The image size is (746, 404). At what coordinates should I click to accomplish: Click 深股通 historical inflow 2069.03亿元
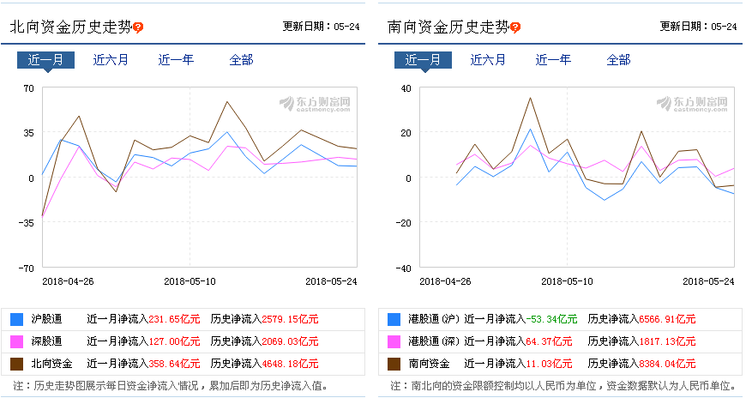[x=290, y=341]
